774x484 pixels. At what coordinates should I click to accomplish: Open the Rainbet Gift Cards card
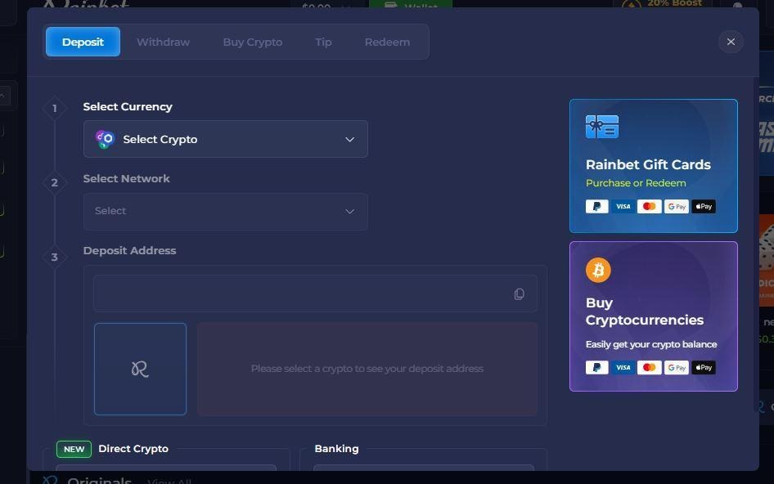(654, 166)
